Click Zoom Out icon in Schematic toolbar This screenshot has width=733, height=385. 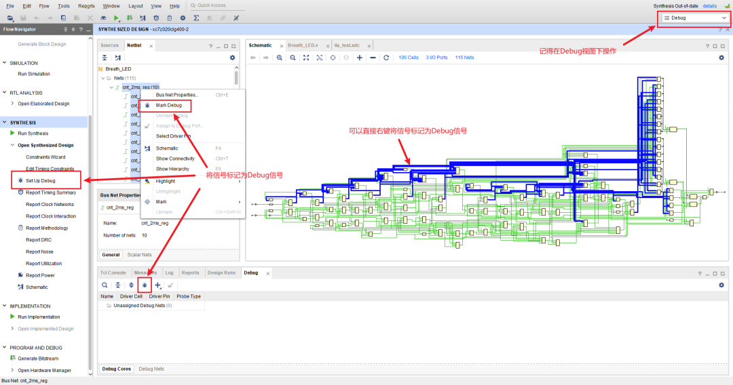pos(293,58)
